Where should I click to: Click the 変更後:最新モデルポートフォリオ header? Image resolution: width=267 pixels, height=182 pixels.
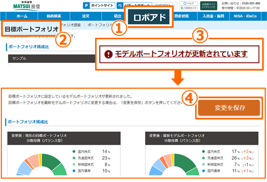(202, 138)
